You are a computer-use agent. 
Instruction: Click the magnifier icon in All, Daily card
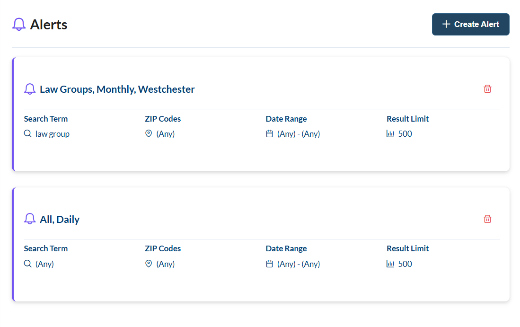(x=28, y=264)
